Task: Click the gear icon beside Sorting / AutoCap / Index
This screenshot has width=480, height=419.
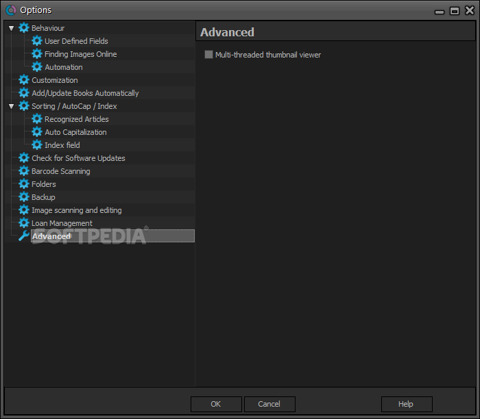Action: 23,106
